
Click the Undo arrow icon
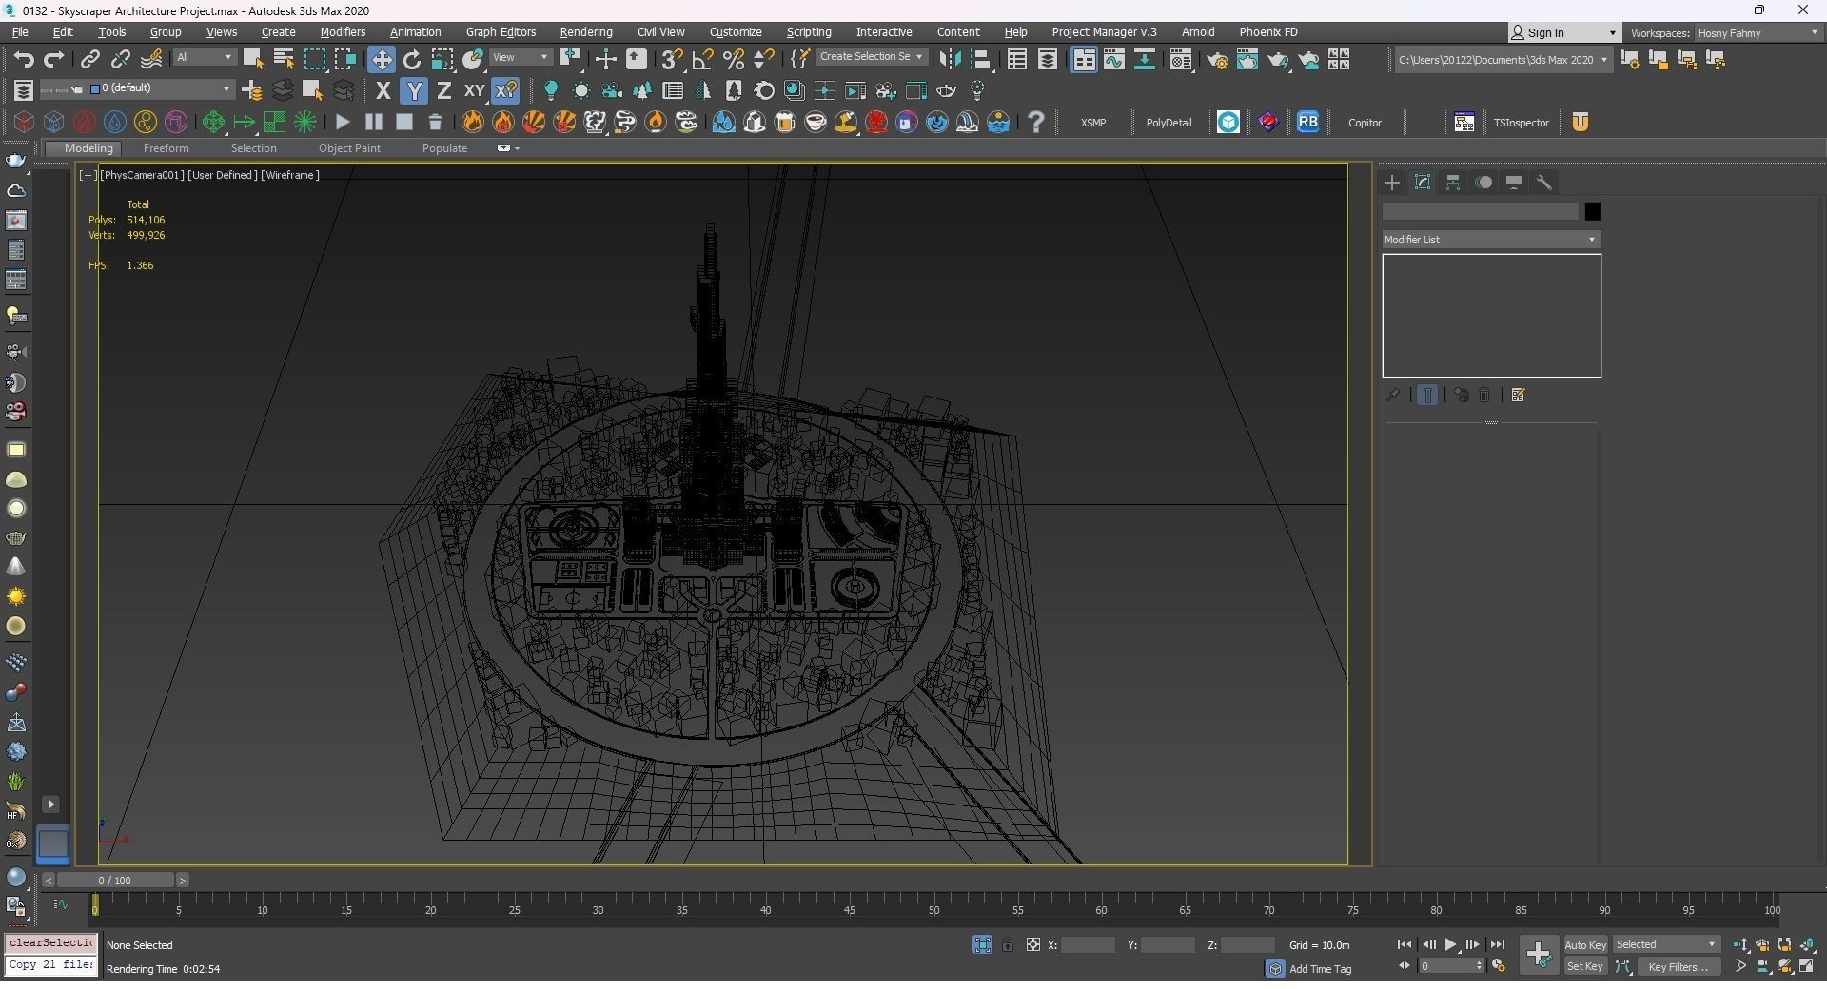(24, 59)
